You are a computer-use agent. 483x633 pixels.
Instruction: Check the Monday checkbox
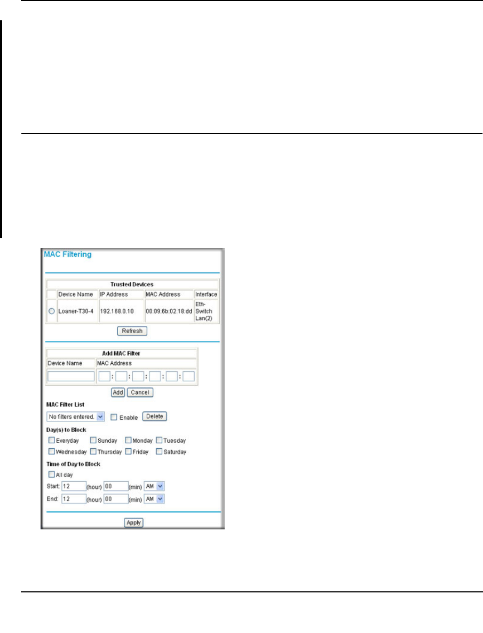point(128,440)
